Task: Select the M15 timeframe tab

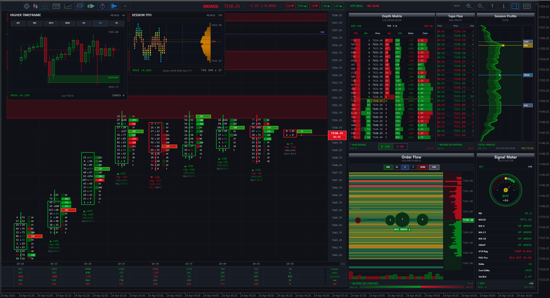Action: (51, 23)
